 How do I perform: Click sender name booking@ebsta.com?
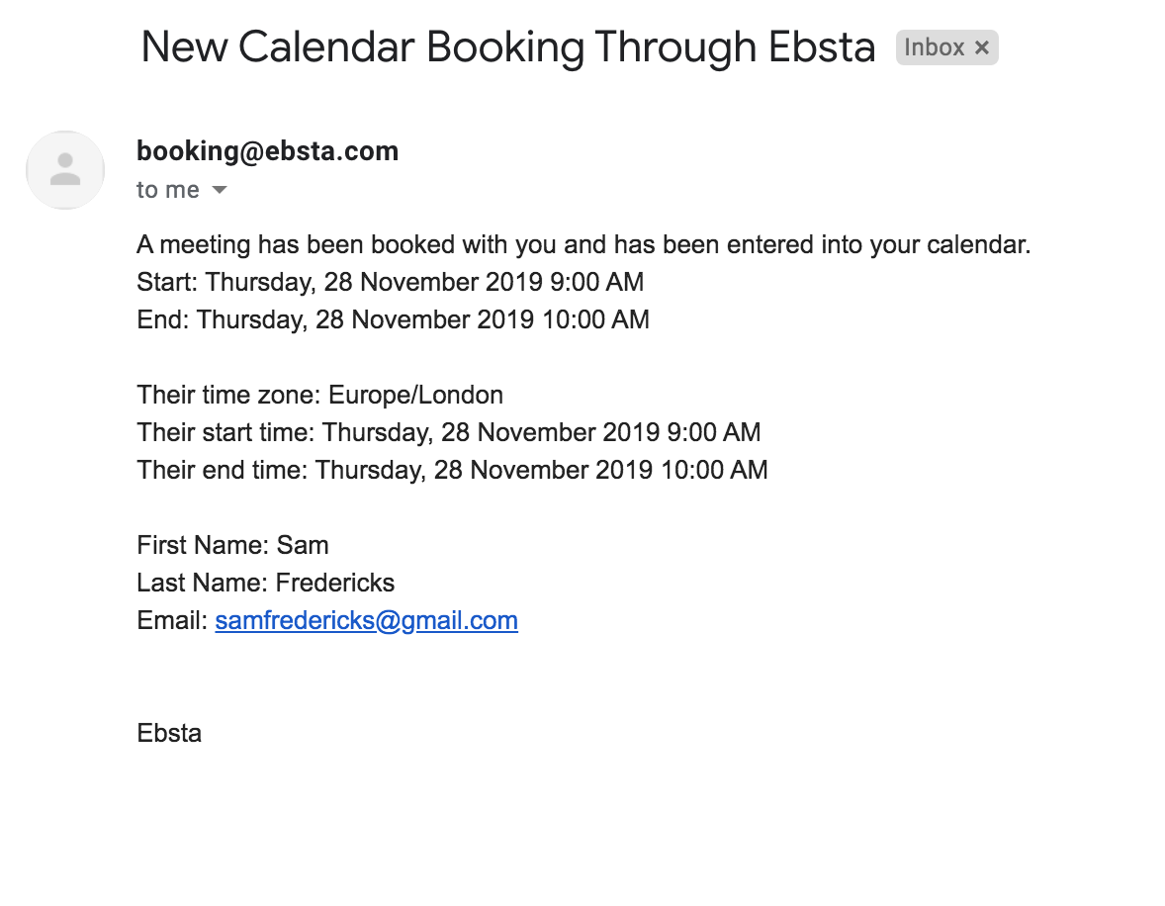click(x=267, y=151)
